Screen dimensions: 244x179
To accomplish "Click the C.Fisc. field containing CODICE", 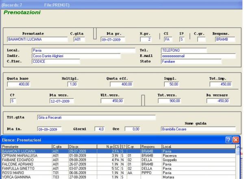I will (56, 61).
